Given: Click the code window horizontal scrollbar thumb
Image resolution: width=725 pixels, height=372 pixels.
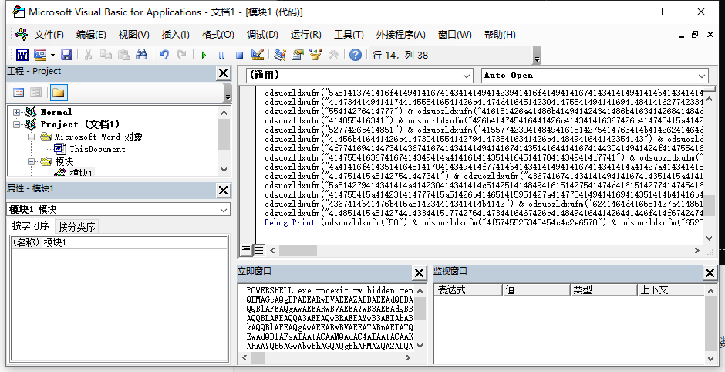Looking at the screenshot, I should click(x=298, y=250).
